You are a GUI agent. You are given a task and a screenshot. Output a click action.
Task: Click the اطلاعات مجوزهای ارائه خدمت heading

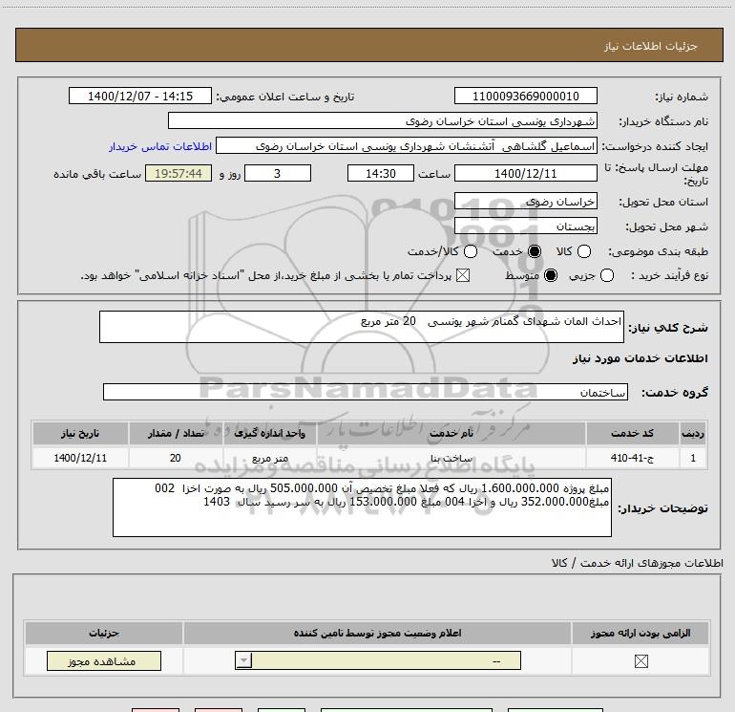point(637,563)
